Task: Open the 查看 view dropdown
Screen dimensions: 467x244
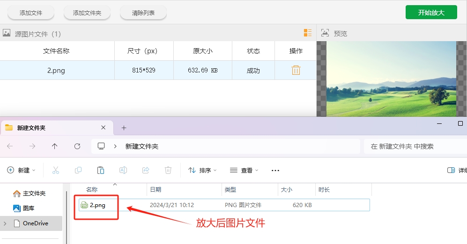Action: 244,170
